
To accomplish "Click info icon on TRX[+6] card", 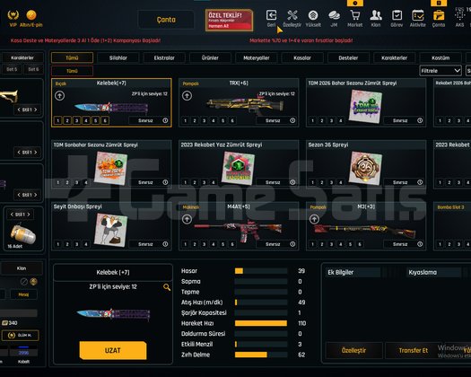I will (x=292, y=120).
